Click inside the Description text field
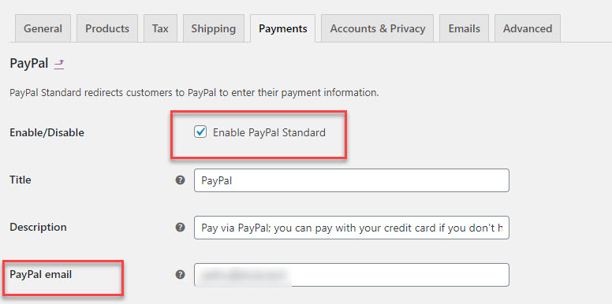612x304 pixels. coord(352,228)
